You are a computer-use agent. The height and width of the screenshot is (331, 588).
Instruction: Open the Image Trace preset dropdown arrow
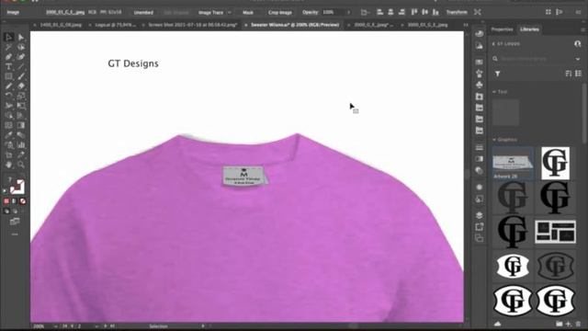(x=230, y=12)
